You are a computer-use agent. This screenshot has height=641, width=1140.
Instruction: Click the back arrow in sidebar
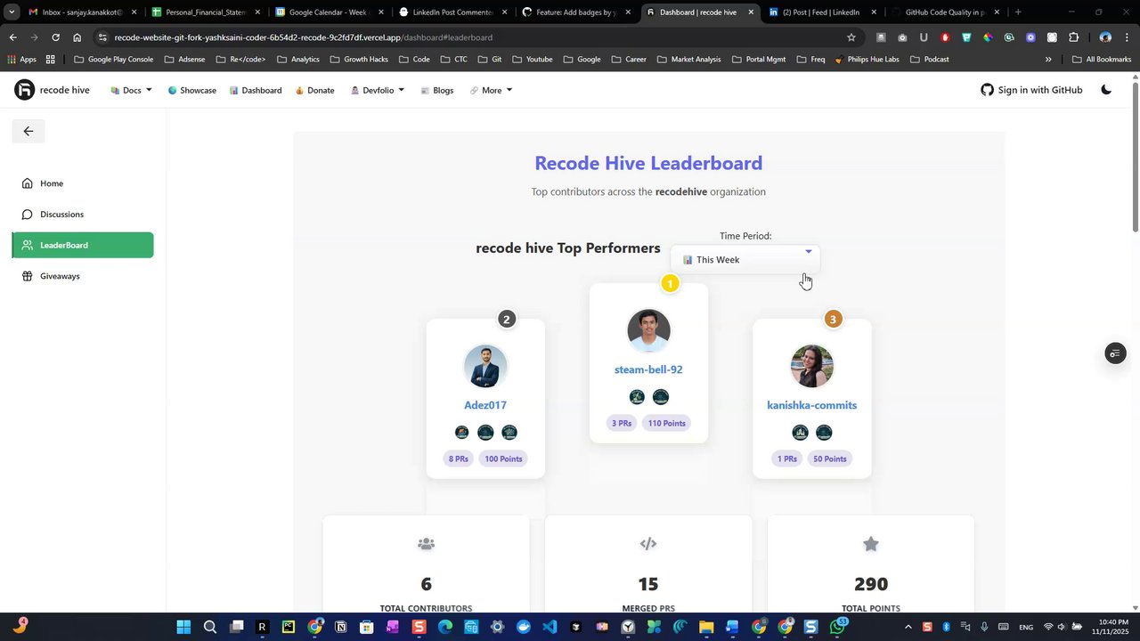click(28, 131)
